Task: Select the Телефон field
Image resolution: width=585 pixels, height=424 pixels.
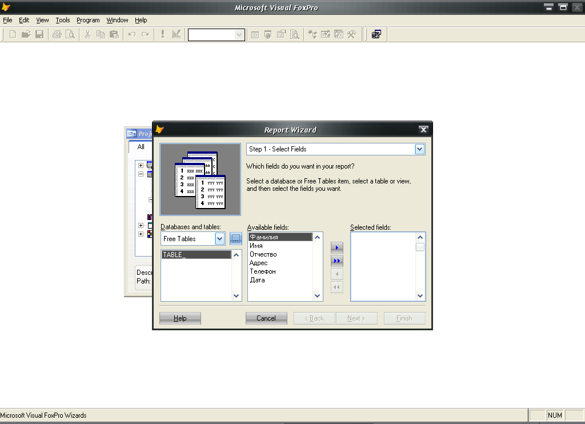Action: 280,271
